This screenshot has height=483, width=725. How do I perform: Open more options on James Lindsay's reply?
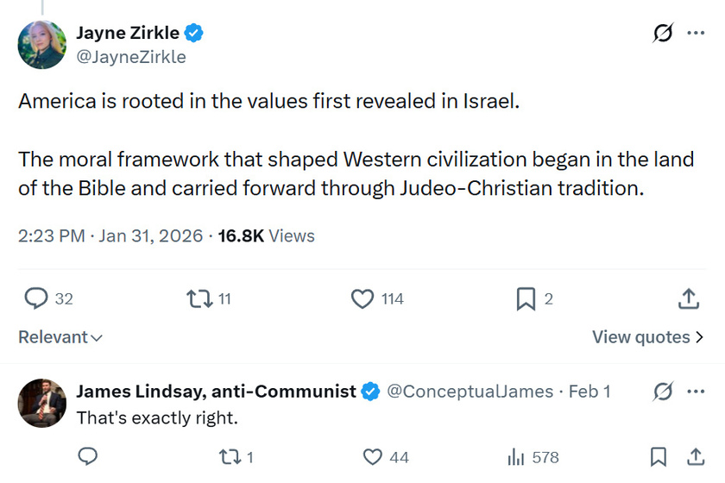tap(696, 392)
